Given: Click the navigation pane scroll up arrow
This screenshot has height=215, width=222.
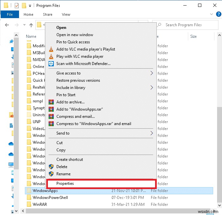Looking at the screenshot, I should pos(16,35).
